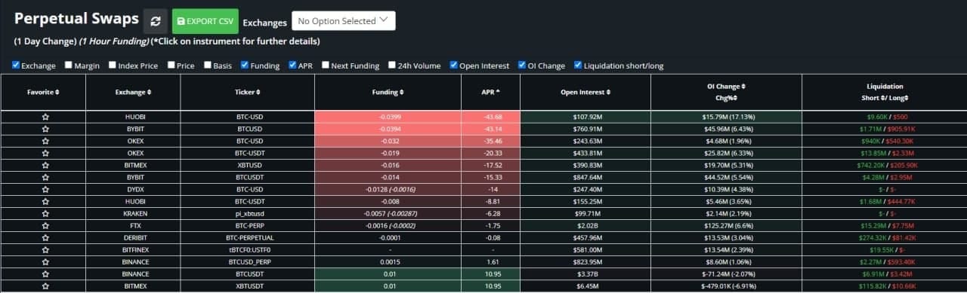Toggle the Open Interest checkbox
This screenshot has height=293, width=967.
[x=454, y=66]
